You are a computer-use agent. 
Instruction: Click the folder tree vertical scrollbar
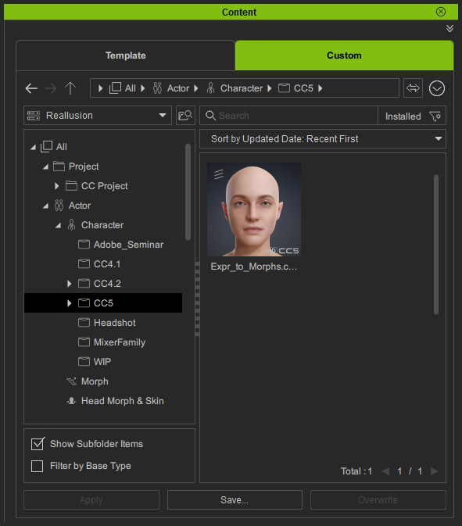tap(188, 191)
